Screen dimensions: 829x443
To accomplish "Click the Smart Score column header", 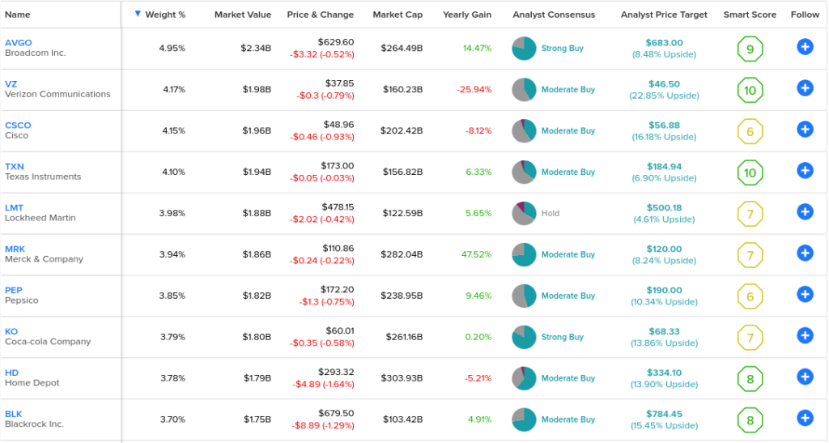I will (750, 15).
